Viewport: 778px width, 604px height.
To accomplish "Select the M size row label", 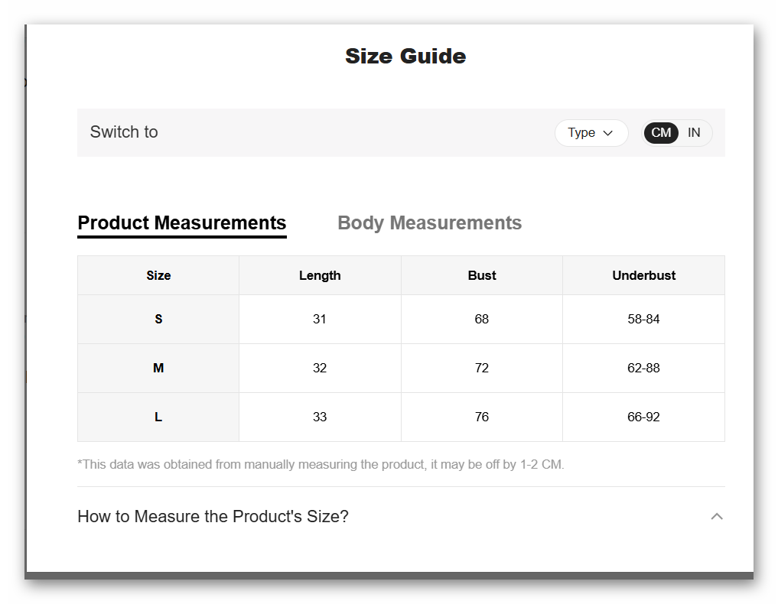I will [158, 369].
